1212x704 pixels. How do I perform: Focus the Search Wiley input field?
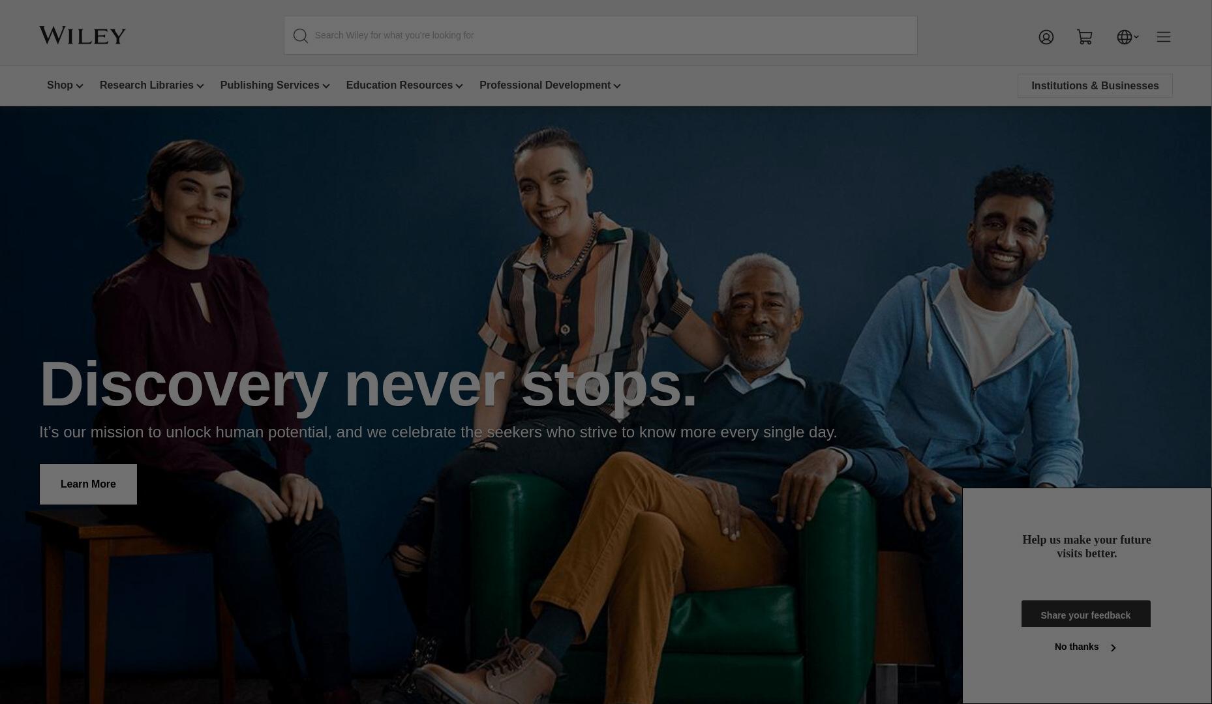[600, 35]
